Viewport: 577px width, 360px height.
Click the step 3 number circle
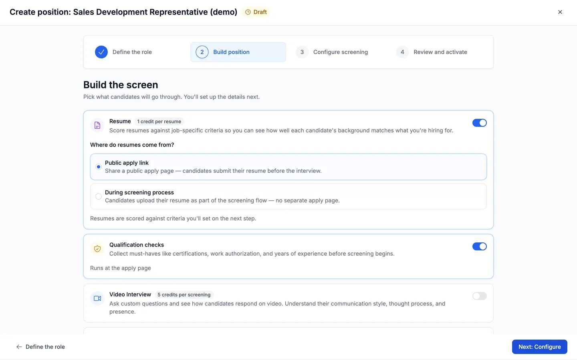click(302, 52)
